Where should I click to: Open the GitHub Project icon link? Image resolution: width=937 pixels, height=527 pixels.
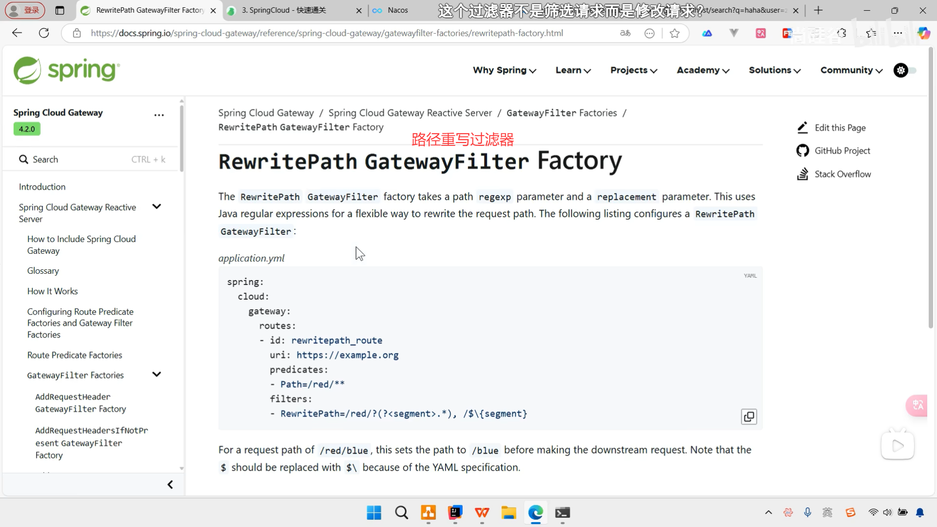coord(803,151)
